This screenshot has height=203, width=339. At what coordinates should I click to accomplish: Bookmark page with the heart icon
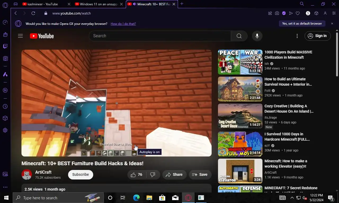point(298,13)
